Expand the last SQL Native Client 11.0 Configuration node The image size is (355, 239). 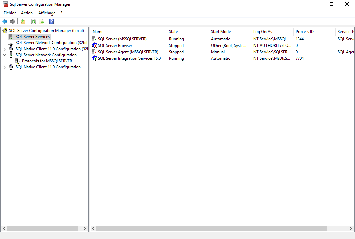(4, 67)
